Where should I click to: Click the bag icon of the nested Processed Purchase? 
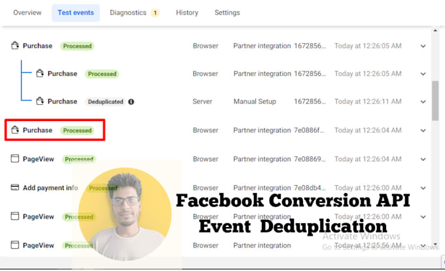(x=40, y=73)
